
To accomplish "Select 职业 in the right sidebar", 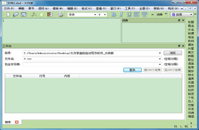I will point(191,60).
